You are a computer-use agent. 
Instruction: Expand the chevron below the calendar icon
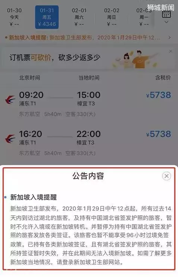point(166,22)
